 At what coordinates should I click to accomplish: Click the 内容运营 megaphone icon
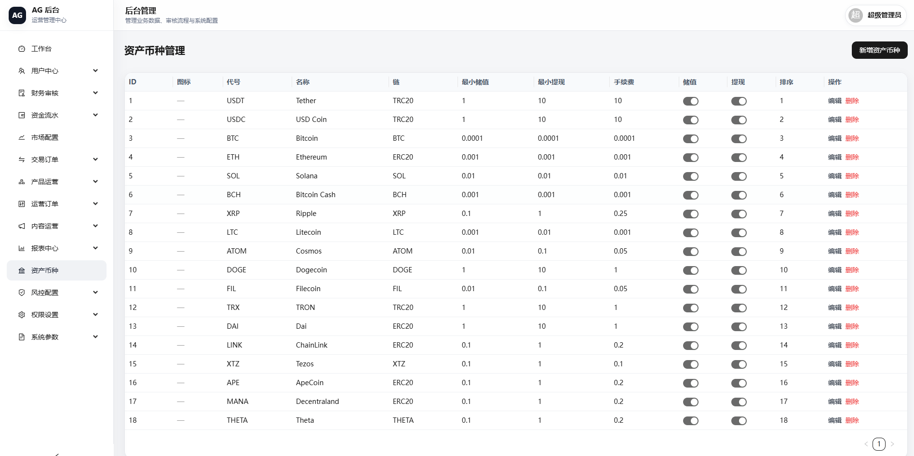22,226
